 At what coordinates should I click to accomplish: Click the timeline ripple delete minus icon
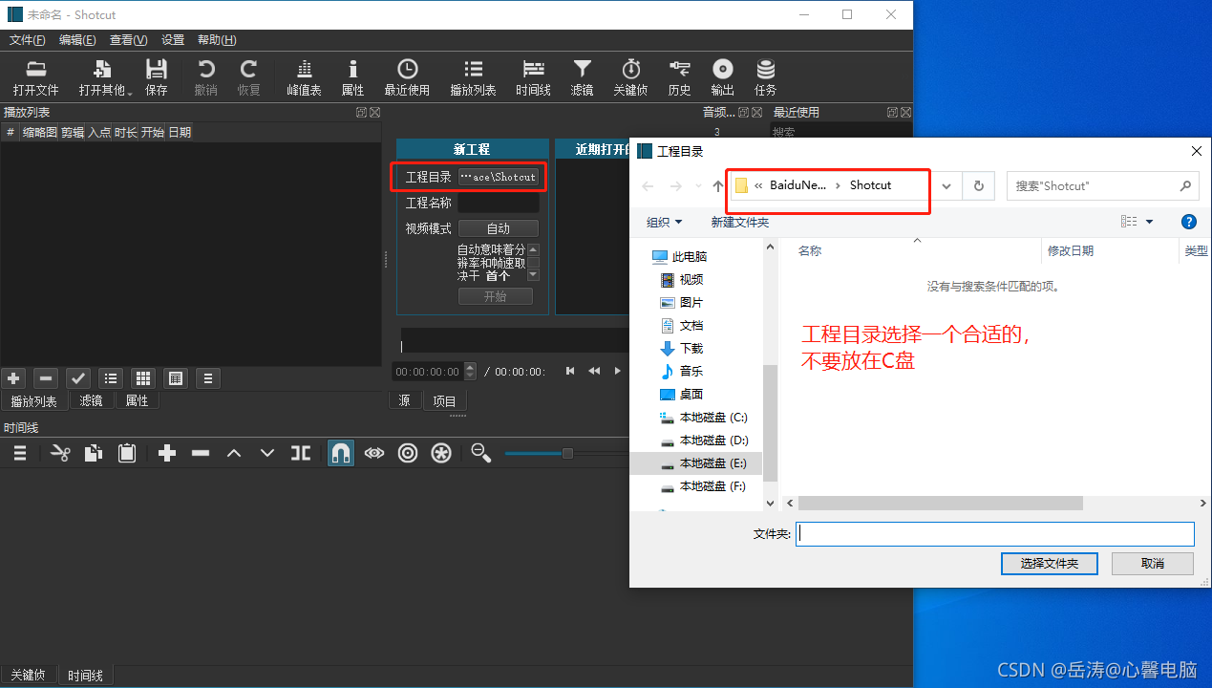coord(201,453)
